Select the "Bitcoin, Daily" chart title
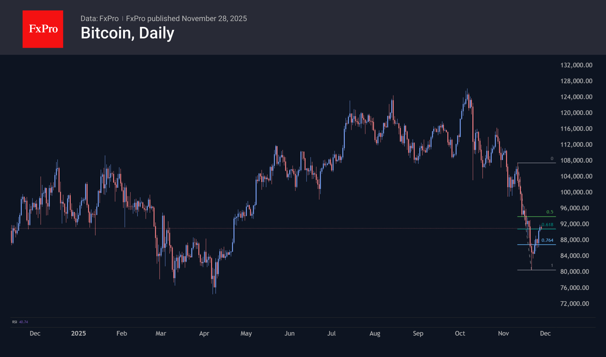Viewport: 606px width, 357px height. click(127, 33)
